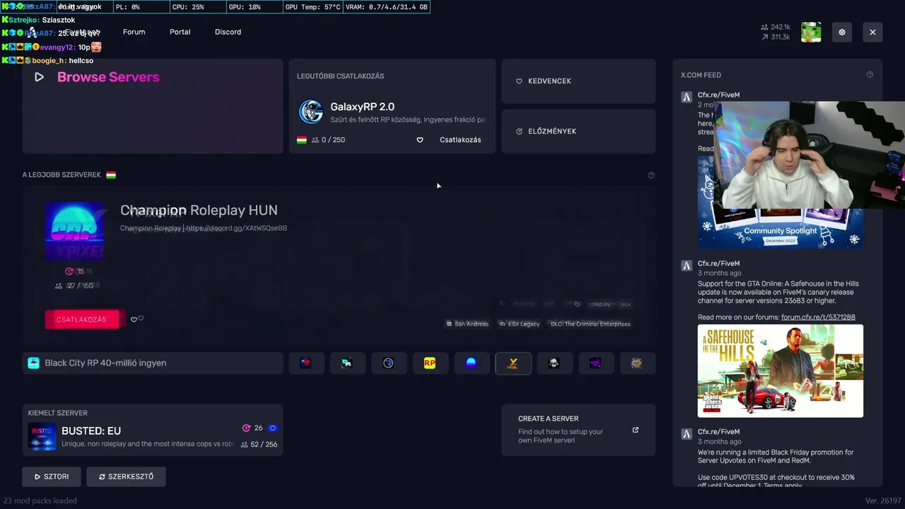This screenshot has width=905, height=509.
Task: Open the Szerkesztő editor button
Action: pos(126,477)
